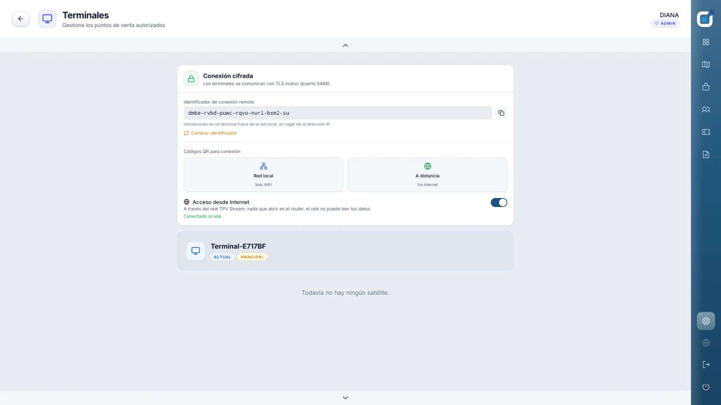This screenshot has width=721, height=405.
Task: Click the logout icon in sidebar
Action: pyautogui.click(x=706, y=364)
